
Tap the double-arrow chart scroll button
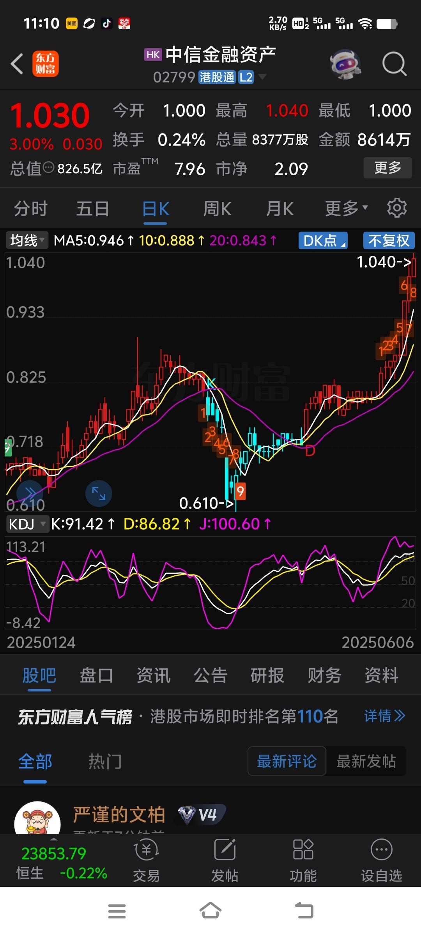[30, 493]
